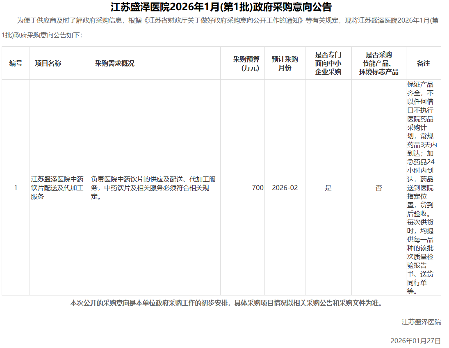Image resolution: width=449 pixels, height=348 pixels.
Task: Select the 节能产品、环境标志产品 column header
Action: [378, 63]
